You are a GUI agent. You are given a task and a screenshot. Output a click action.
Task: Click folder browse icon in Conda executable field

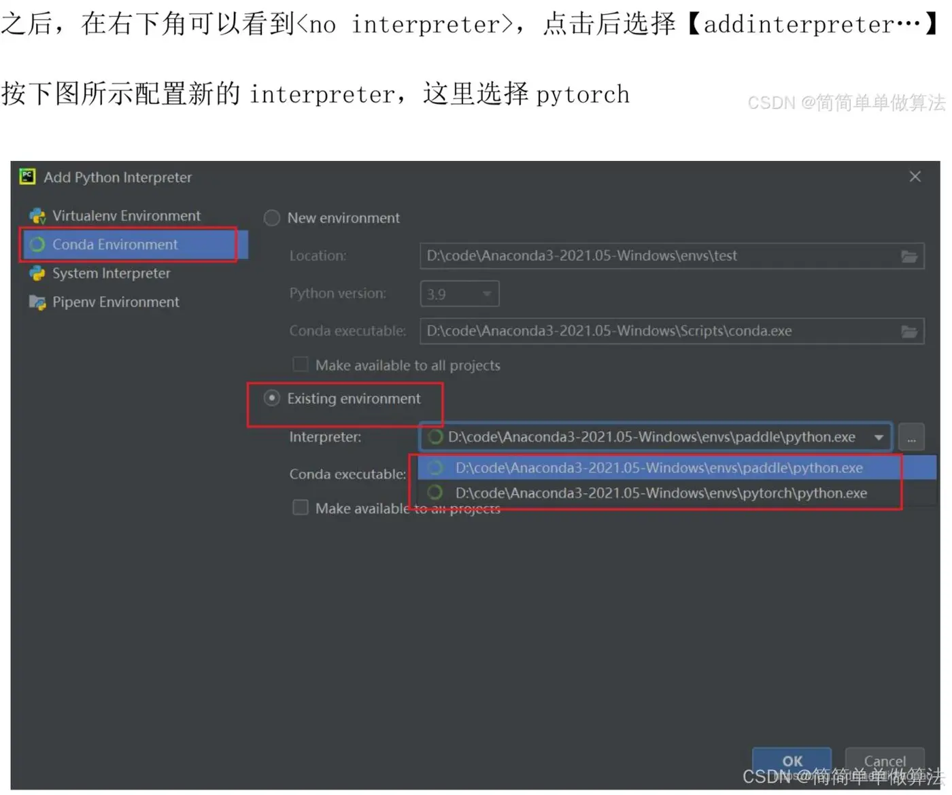(909, 332)
